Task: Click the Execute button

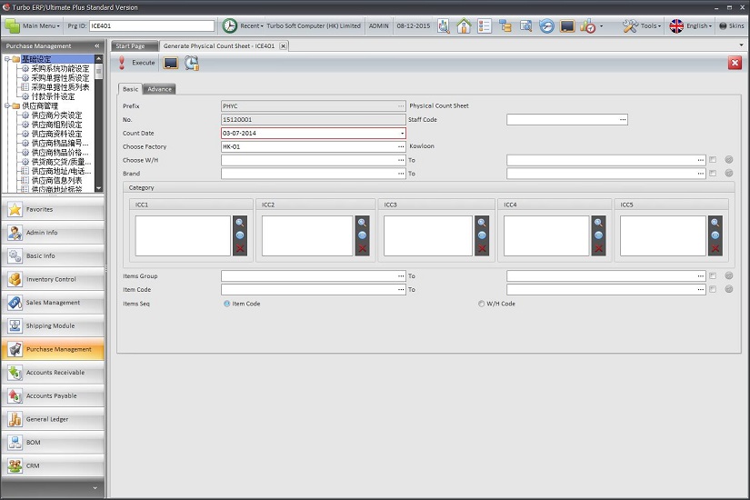Action: point(137,63)
